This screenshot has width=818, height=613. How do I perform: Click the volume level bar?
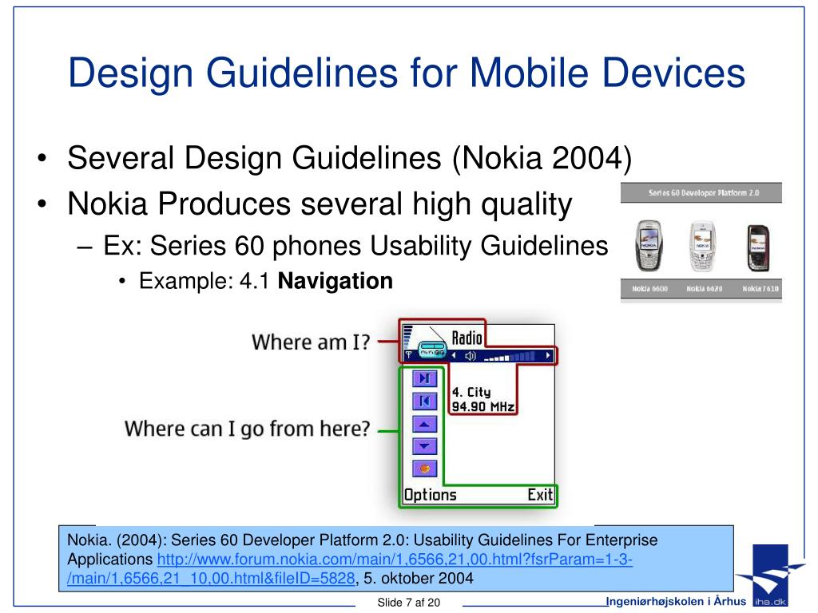509,357
